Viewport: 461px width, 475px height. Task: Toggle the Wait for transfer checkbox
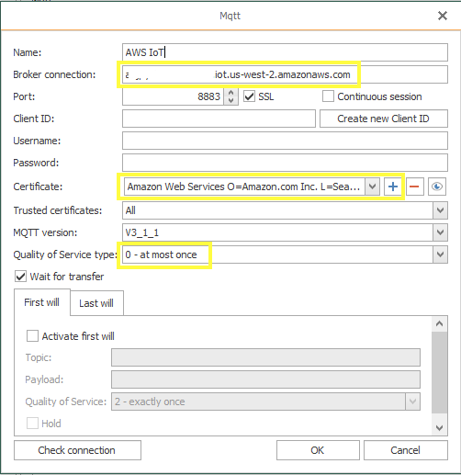(20, 277)
